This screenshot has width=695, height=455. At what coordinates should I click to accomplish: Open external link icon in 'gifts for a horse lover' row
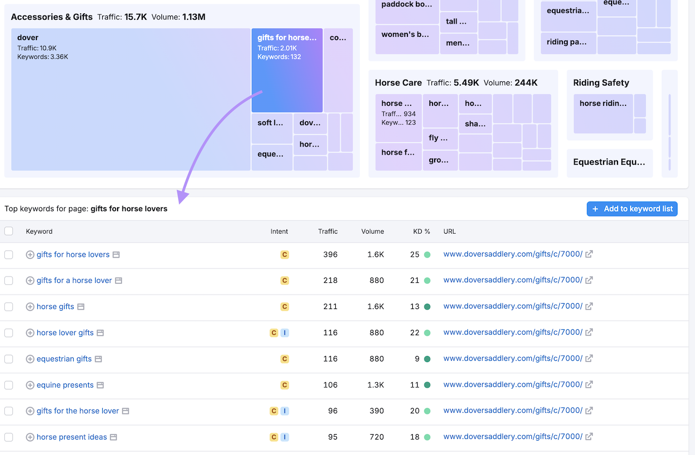(589, 280)
